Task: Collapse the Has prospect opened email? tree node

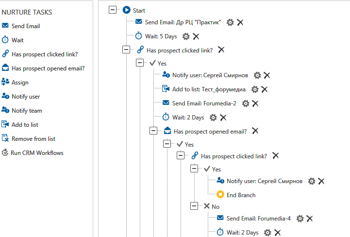Action: pyautogui.click(x=154, y=131)
